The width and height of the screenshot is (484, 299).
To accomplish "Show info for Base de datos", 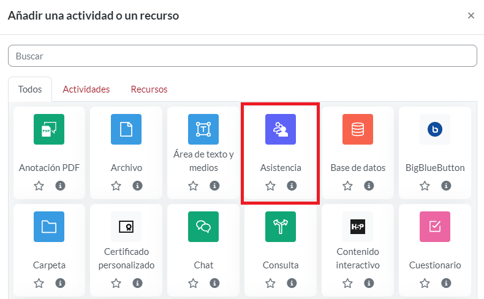I will 369,186.
